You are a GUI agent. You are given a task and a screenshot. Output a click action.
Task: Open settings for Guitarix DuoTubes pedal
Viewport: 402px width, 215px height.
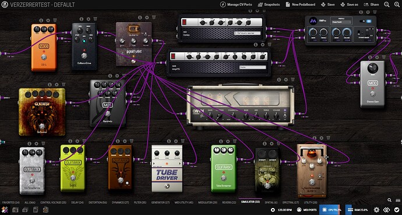click(147, 17)
